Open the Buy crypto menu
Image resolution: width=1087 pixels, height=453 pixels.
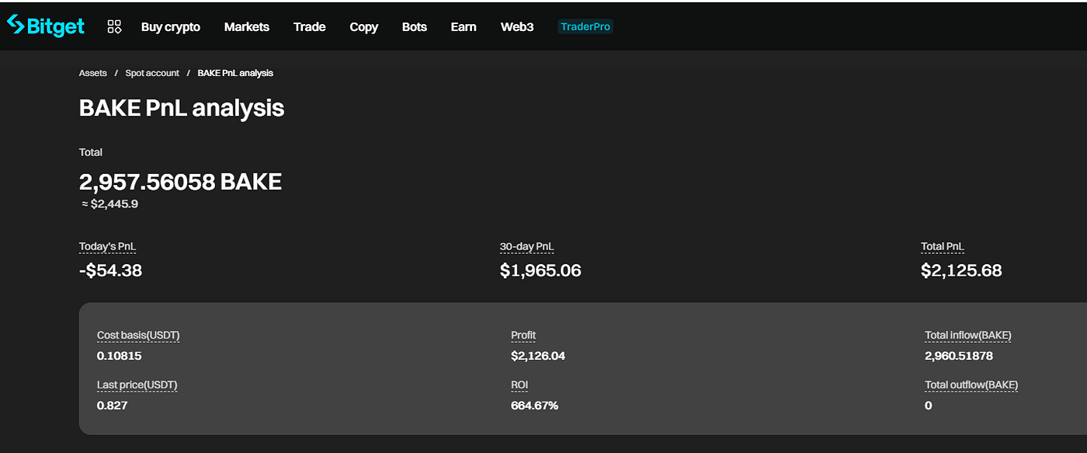pyautogui.click(x=171, y=27)
